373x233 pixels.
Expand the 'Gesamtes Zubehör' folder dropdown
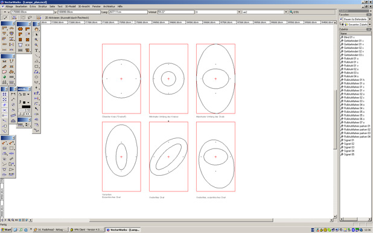pos(369,24)
